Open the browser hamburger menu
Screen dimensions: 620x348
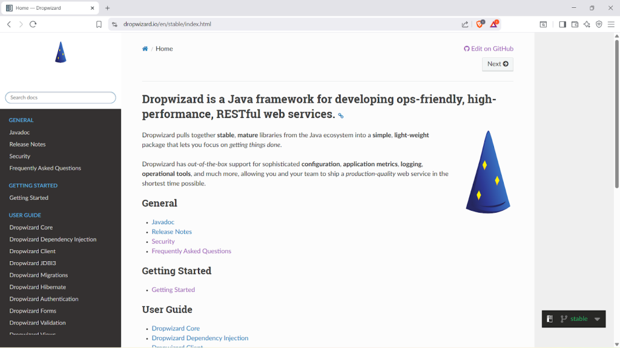tap(611, 24)
